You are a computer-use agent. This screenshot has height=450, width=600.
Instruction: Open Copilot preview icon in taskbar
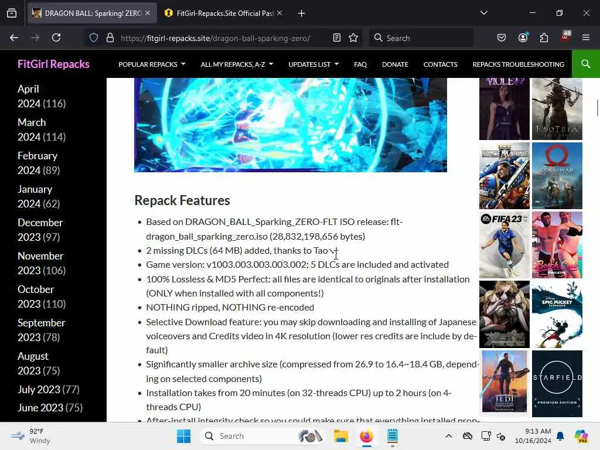(x=581, y=436)
